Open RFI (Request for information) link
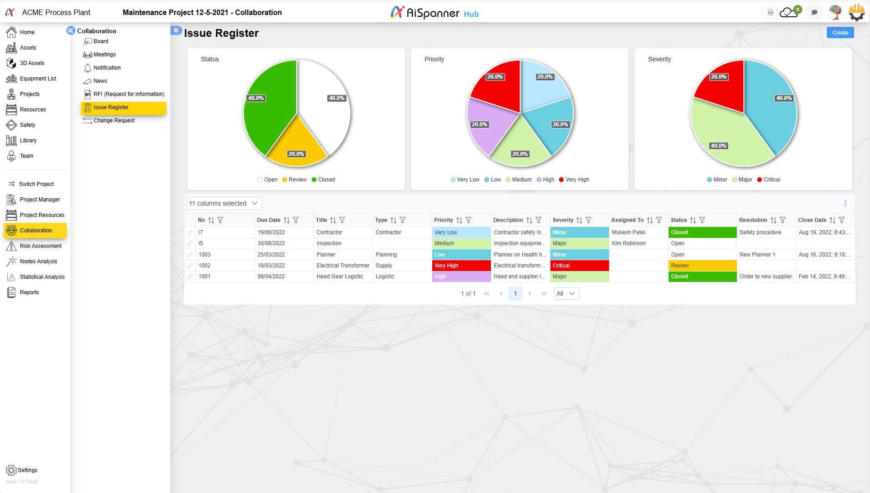This screenshot has height=493, width=870. pyautogui.click(x=129, y=94)
